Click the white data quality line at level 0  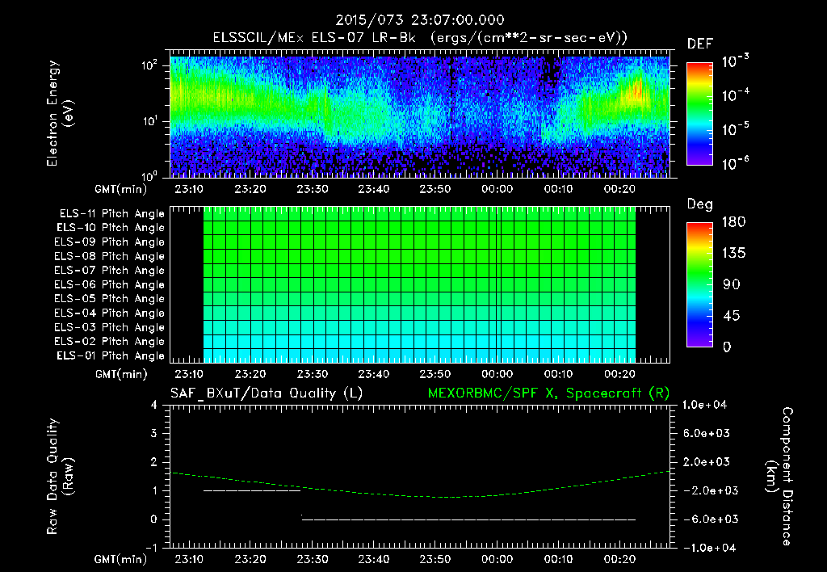pyautogui.click(x=469, y=519)
